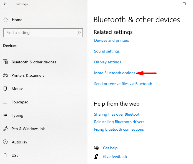Open Display settings link
193x164 pixels.
tap(107, 62)
